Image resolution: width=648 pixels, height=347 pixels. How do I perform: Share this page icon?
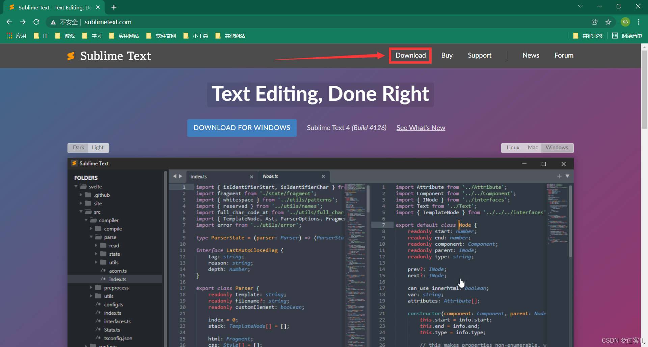point(595,22)
